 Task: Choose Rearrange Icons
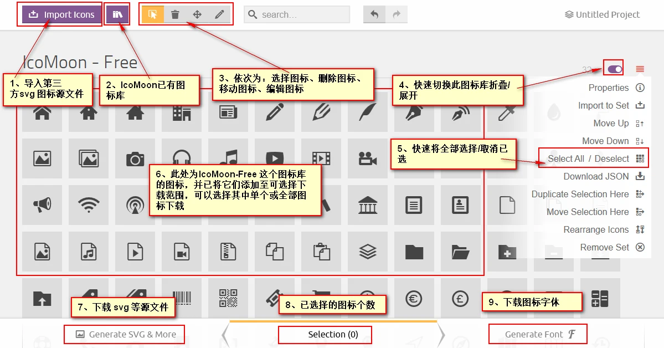[604, 230]
